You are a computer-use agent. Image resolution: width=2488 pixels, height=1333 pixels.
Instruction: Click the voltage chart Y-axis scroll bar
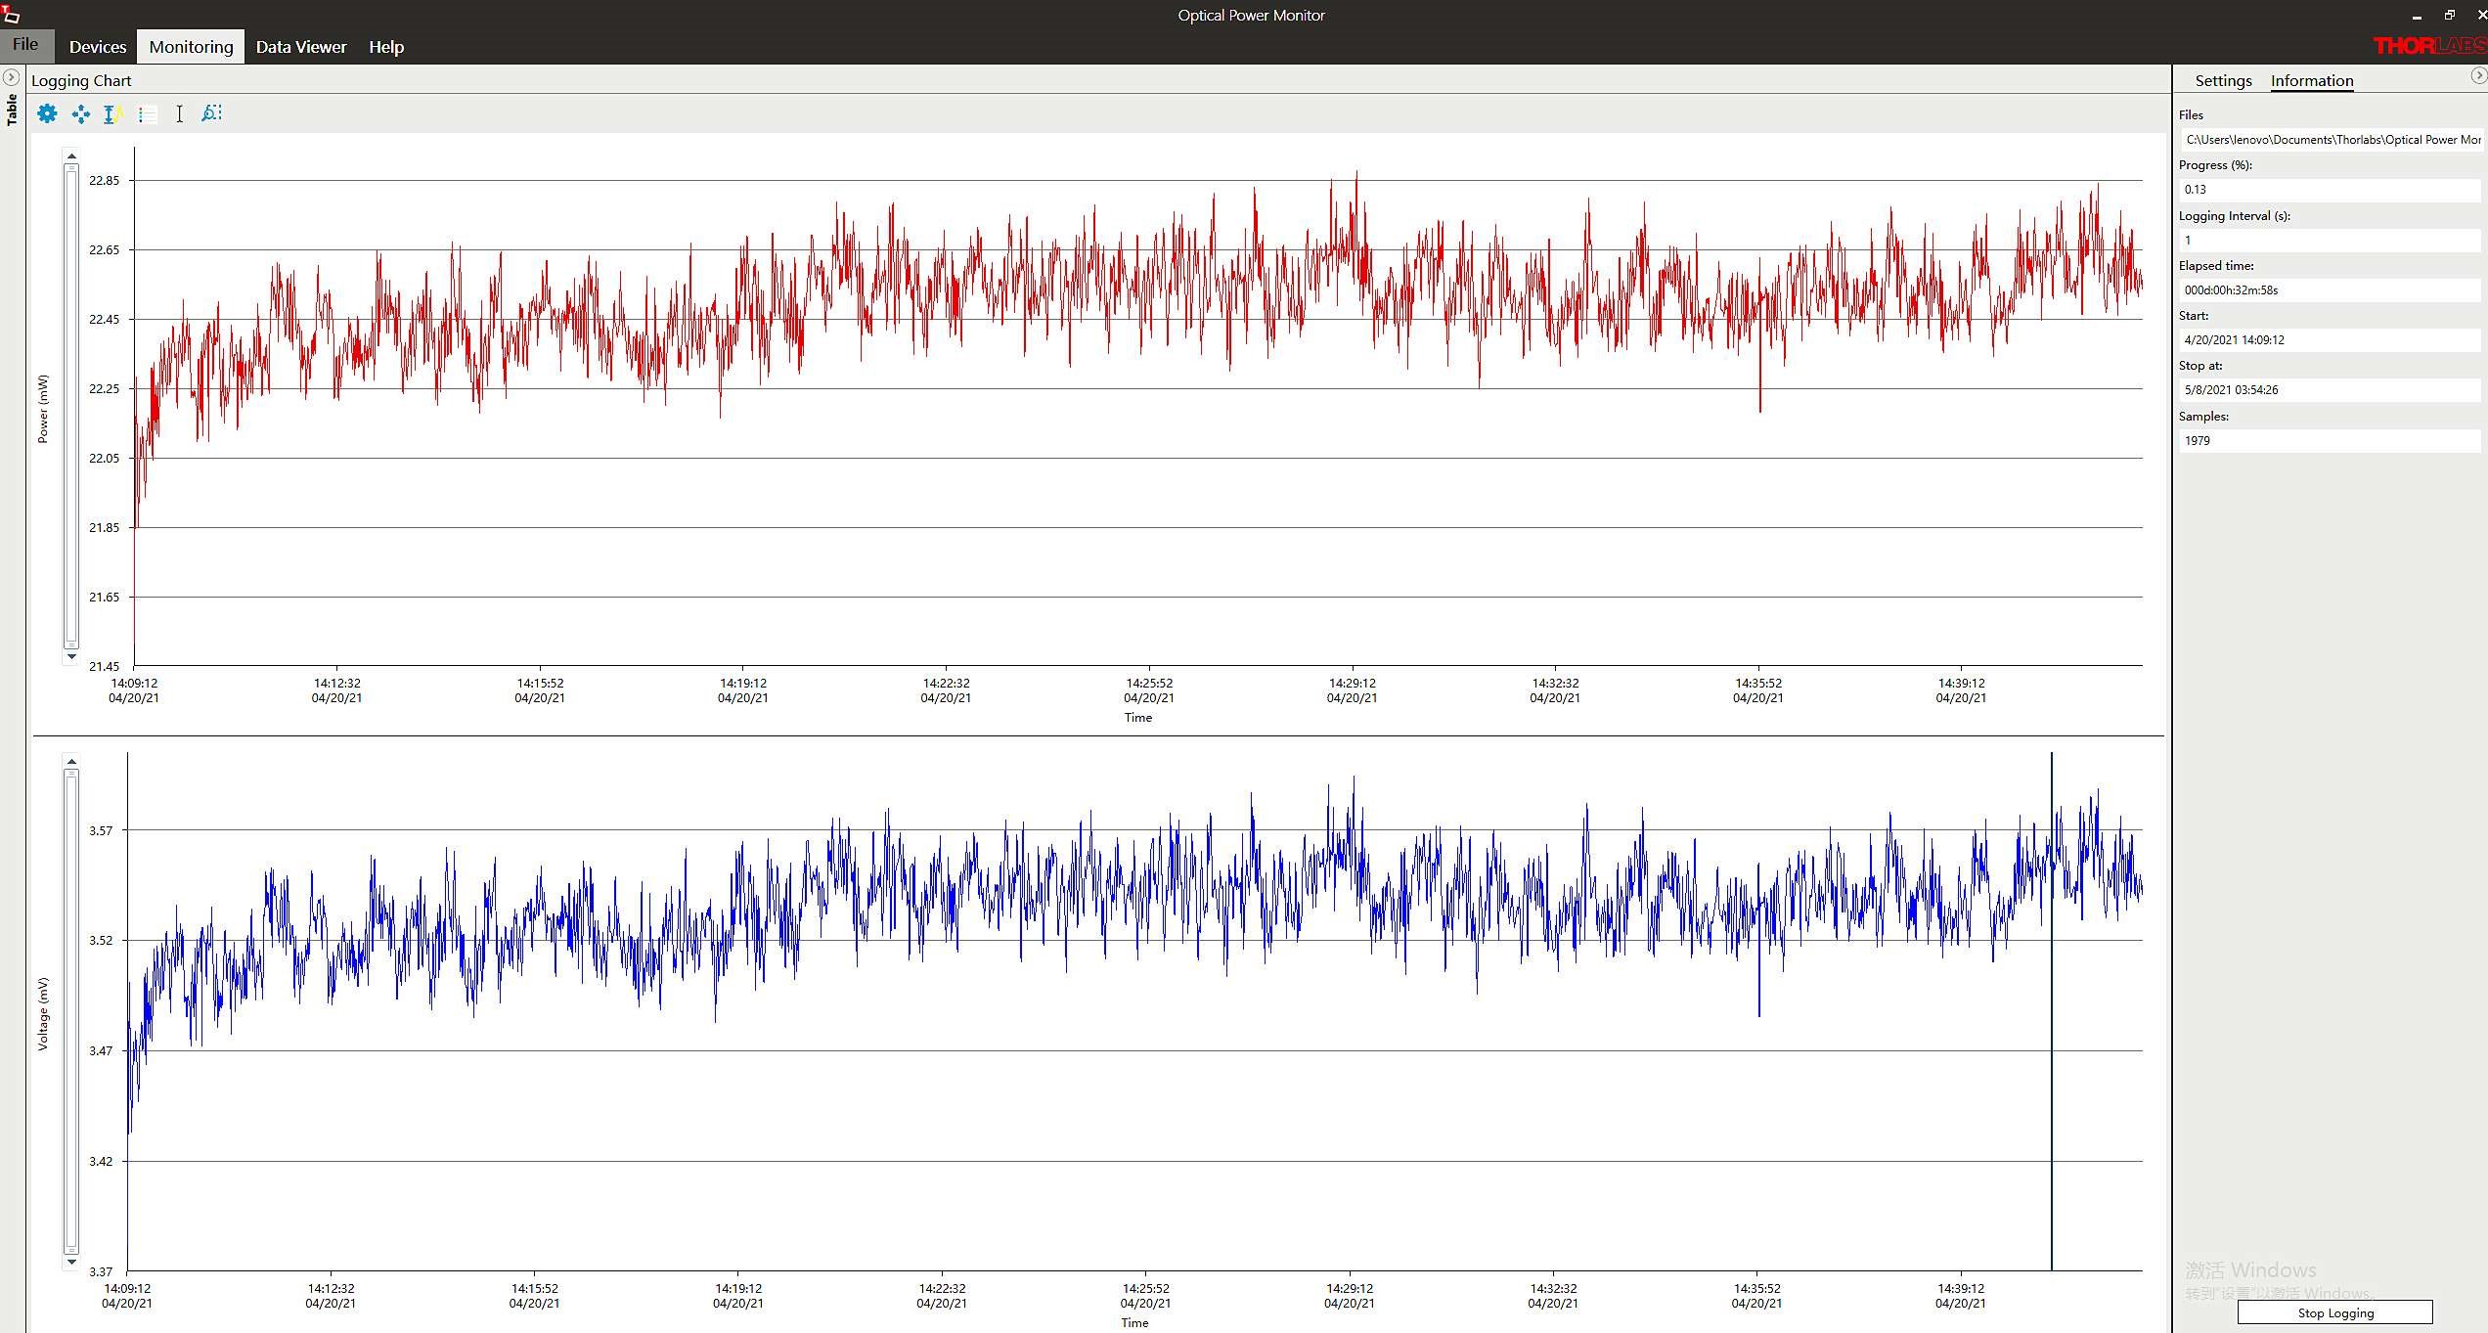[71, 1011]
